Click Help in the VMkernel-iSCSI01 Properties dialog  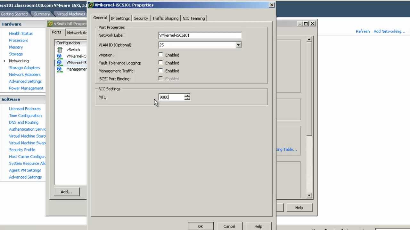tap(258, 226)
